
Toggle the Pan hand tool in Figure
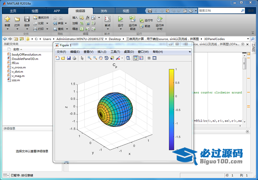(x=101, y=58)
